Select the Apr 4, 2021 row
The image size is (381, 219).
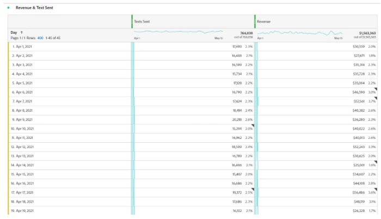[193, 74]
